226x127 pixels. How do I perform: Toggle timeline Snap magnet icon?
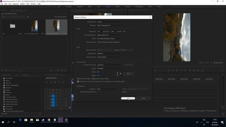pos(51,82)
